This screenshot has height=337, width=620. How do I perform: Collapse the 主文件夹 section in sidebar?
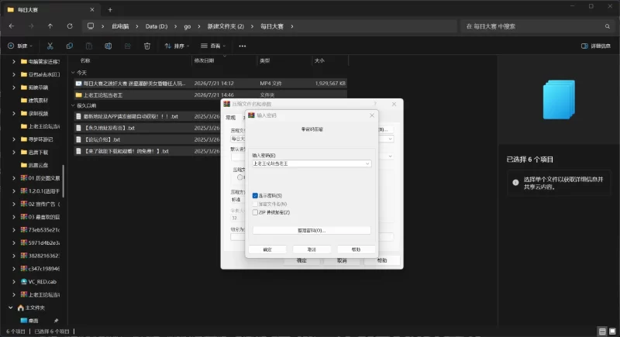pos(11,308)
